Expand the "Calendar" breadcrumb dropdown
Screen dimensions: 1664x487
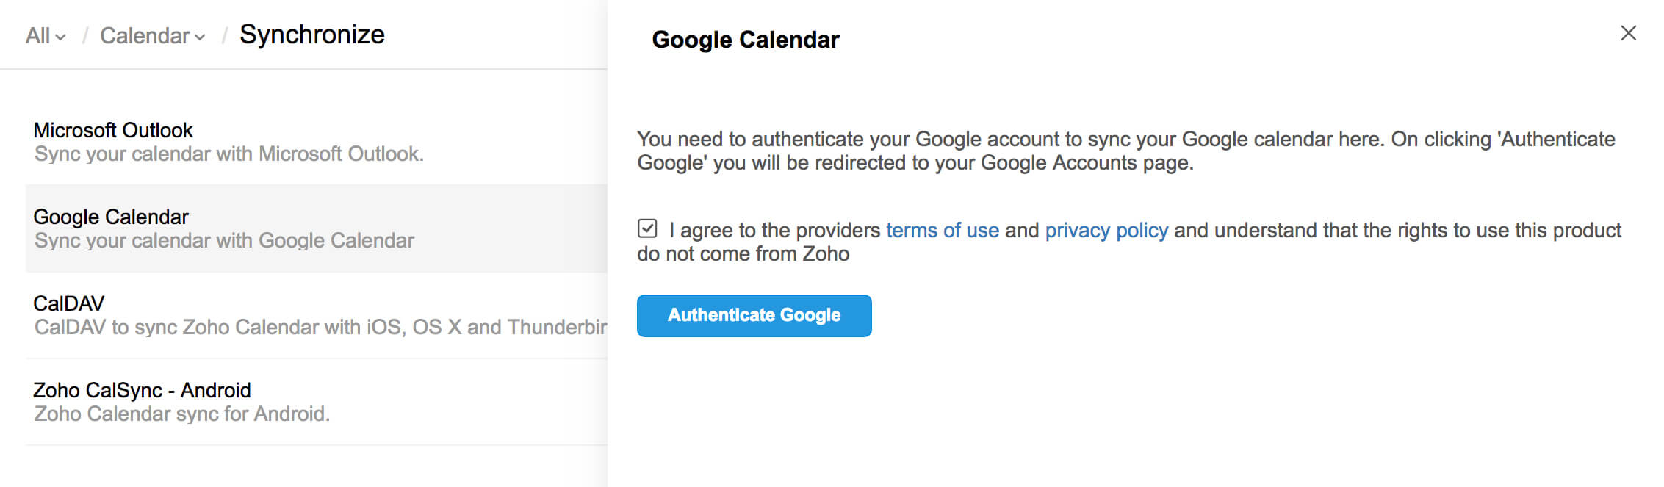145,35
